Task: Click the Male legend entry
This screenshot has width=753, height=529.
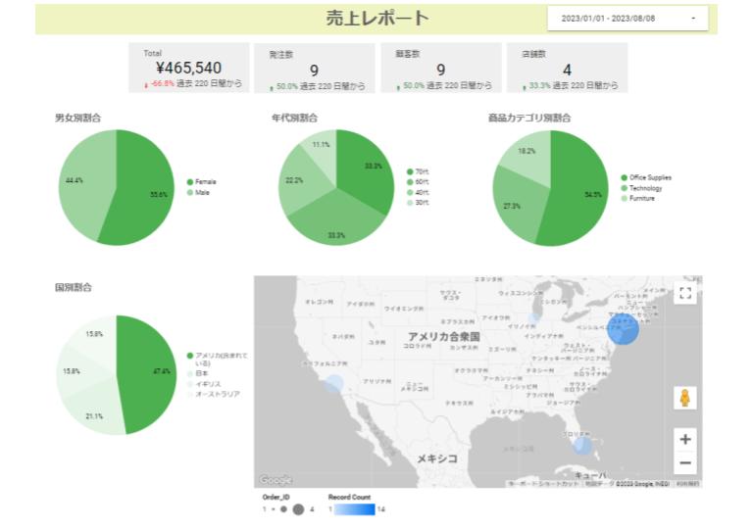Action: click(x=198, y=192)
